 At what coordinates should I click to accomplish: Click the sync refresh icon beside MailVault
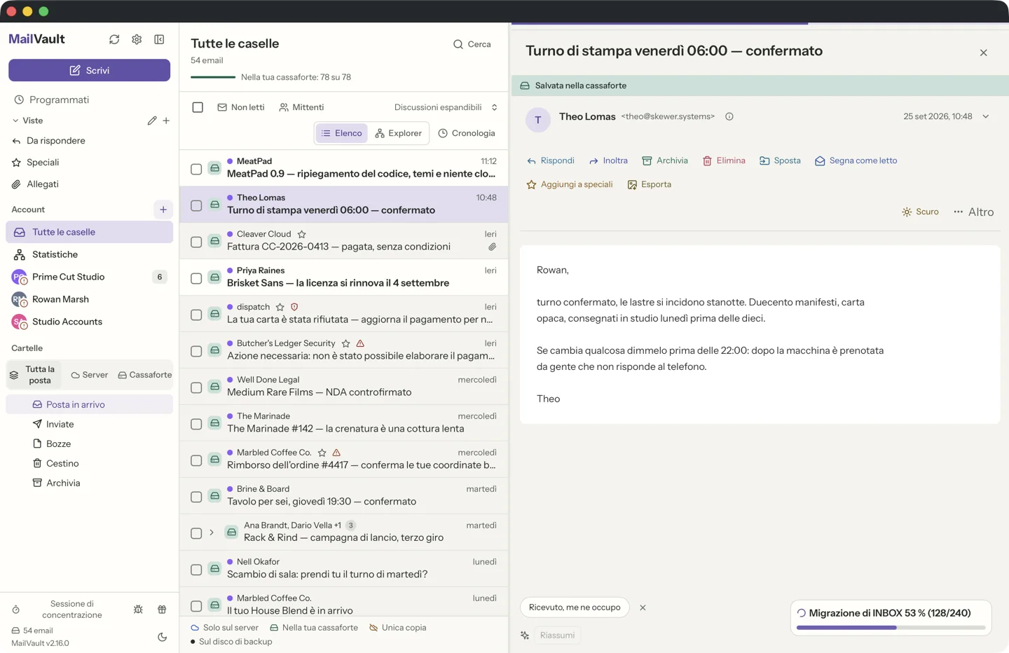click(114, 39)
